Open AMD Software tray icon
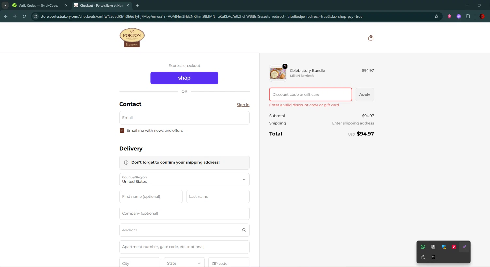This screenshot has width=490, height=267. point(454,247)
